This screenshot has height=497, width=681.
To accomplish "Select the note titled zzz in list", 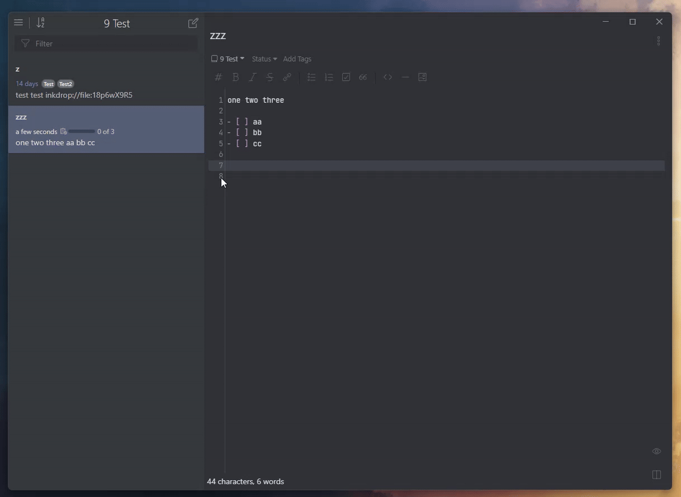I will [x=106, y=130].
